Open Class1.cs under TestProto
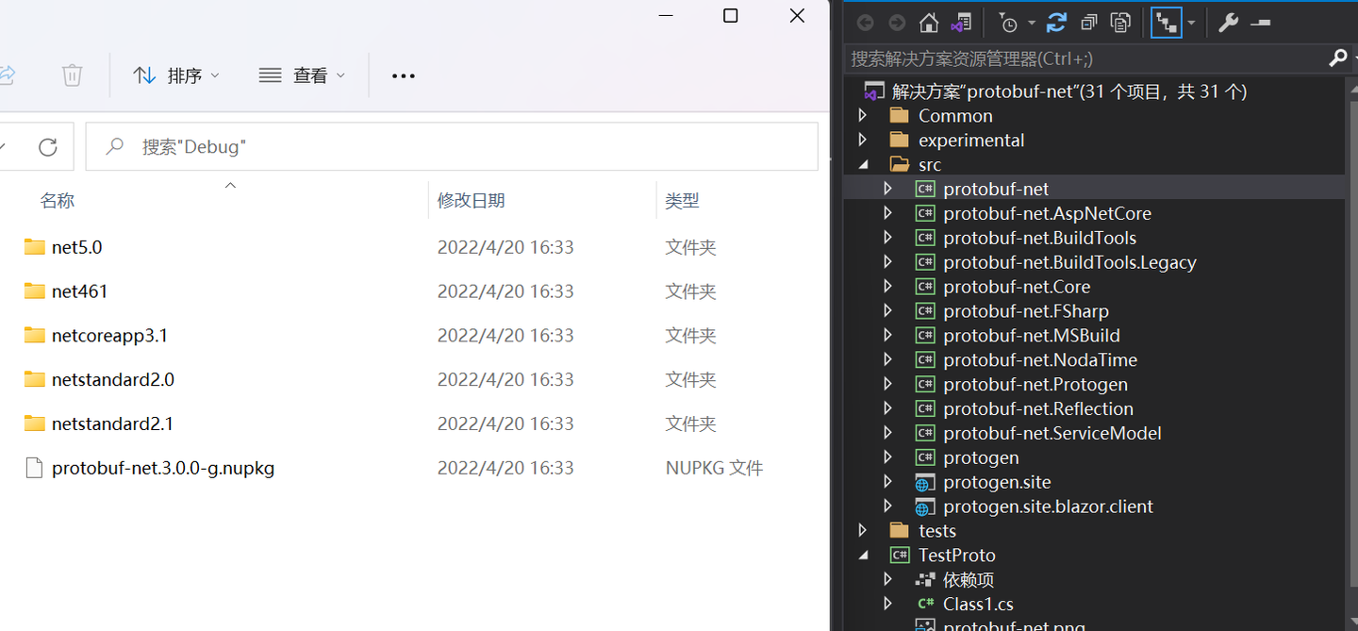 click(x=978, y=604)
